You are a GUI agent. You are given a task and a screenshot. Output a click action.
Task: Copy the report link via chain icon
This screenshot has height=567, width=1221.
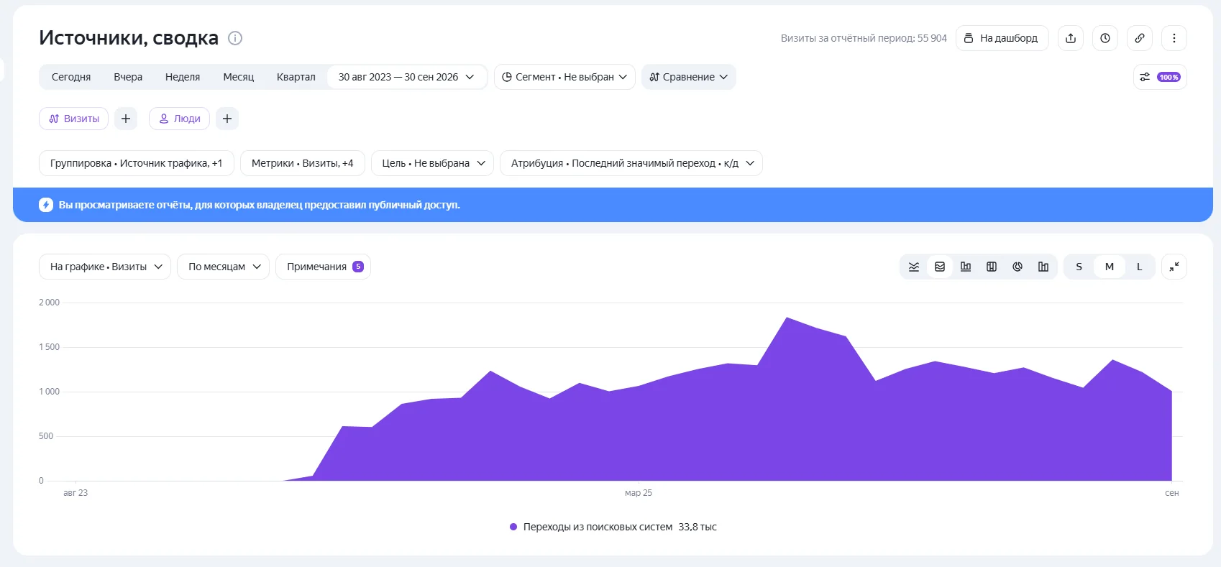click(1140, 38)
